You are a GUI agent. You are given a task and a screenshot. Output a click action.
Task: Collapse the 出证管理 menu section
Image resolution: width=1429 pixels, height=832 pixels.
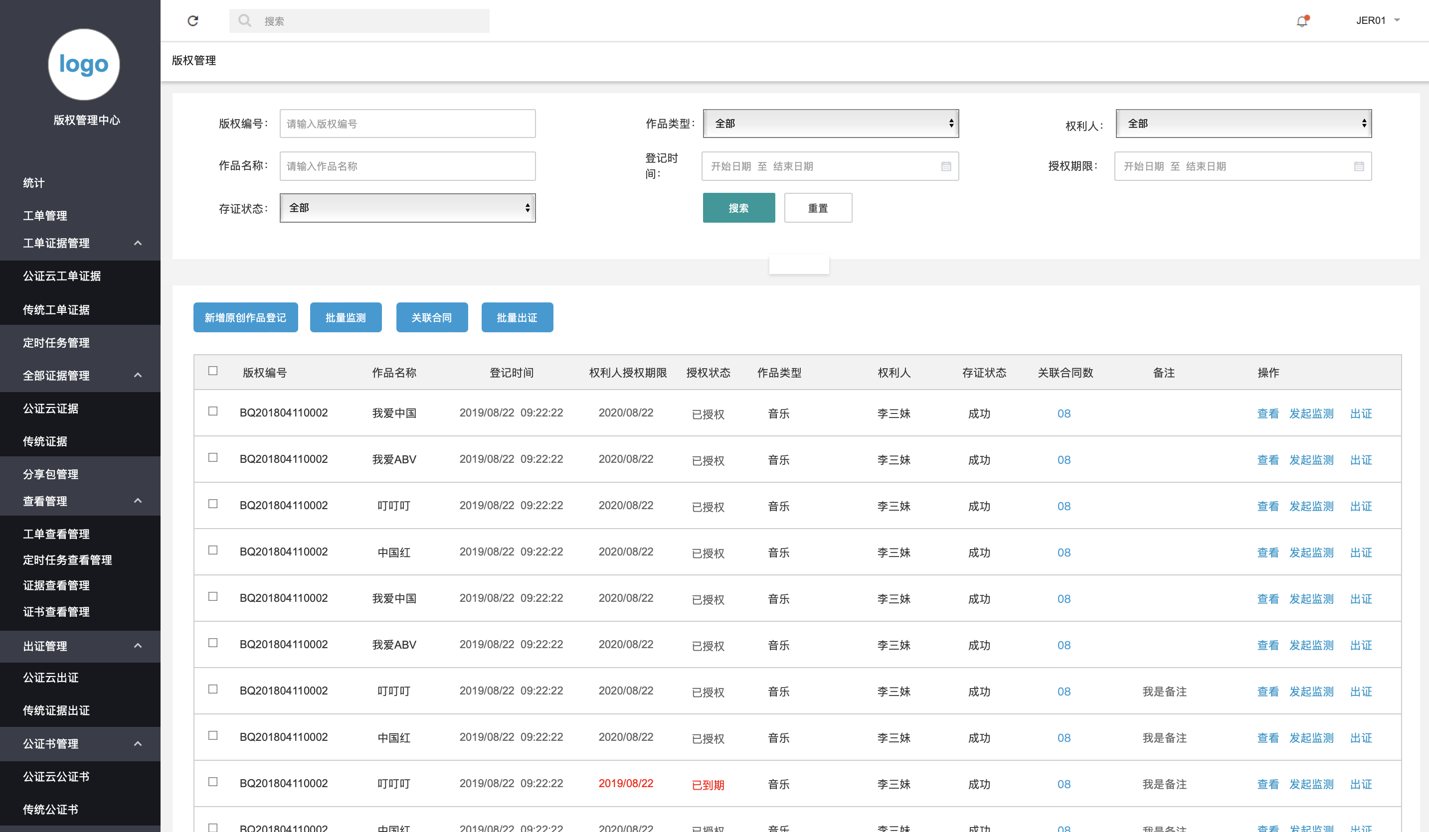(x=137, y=646)
